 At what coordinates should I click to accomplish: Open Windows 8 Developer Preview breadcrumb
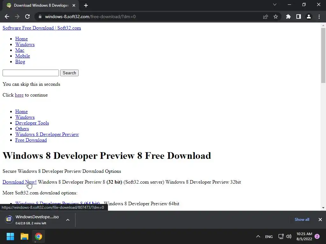pyautogui.click(x=47, y=134)
